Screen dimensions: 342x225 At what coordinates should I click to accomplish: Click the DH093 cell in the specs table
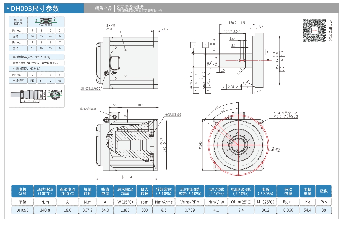tap(23, 210)
